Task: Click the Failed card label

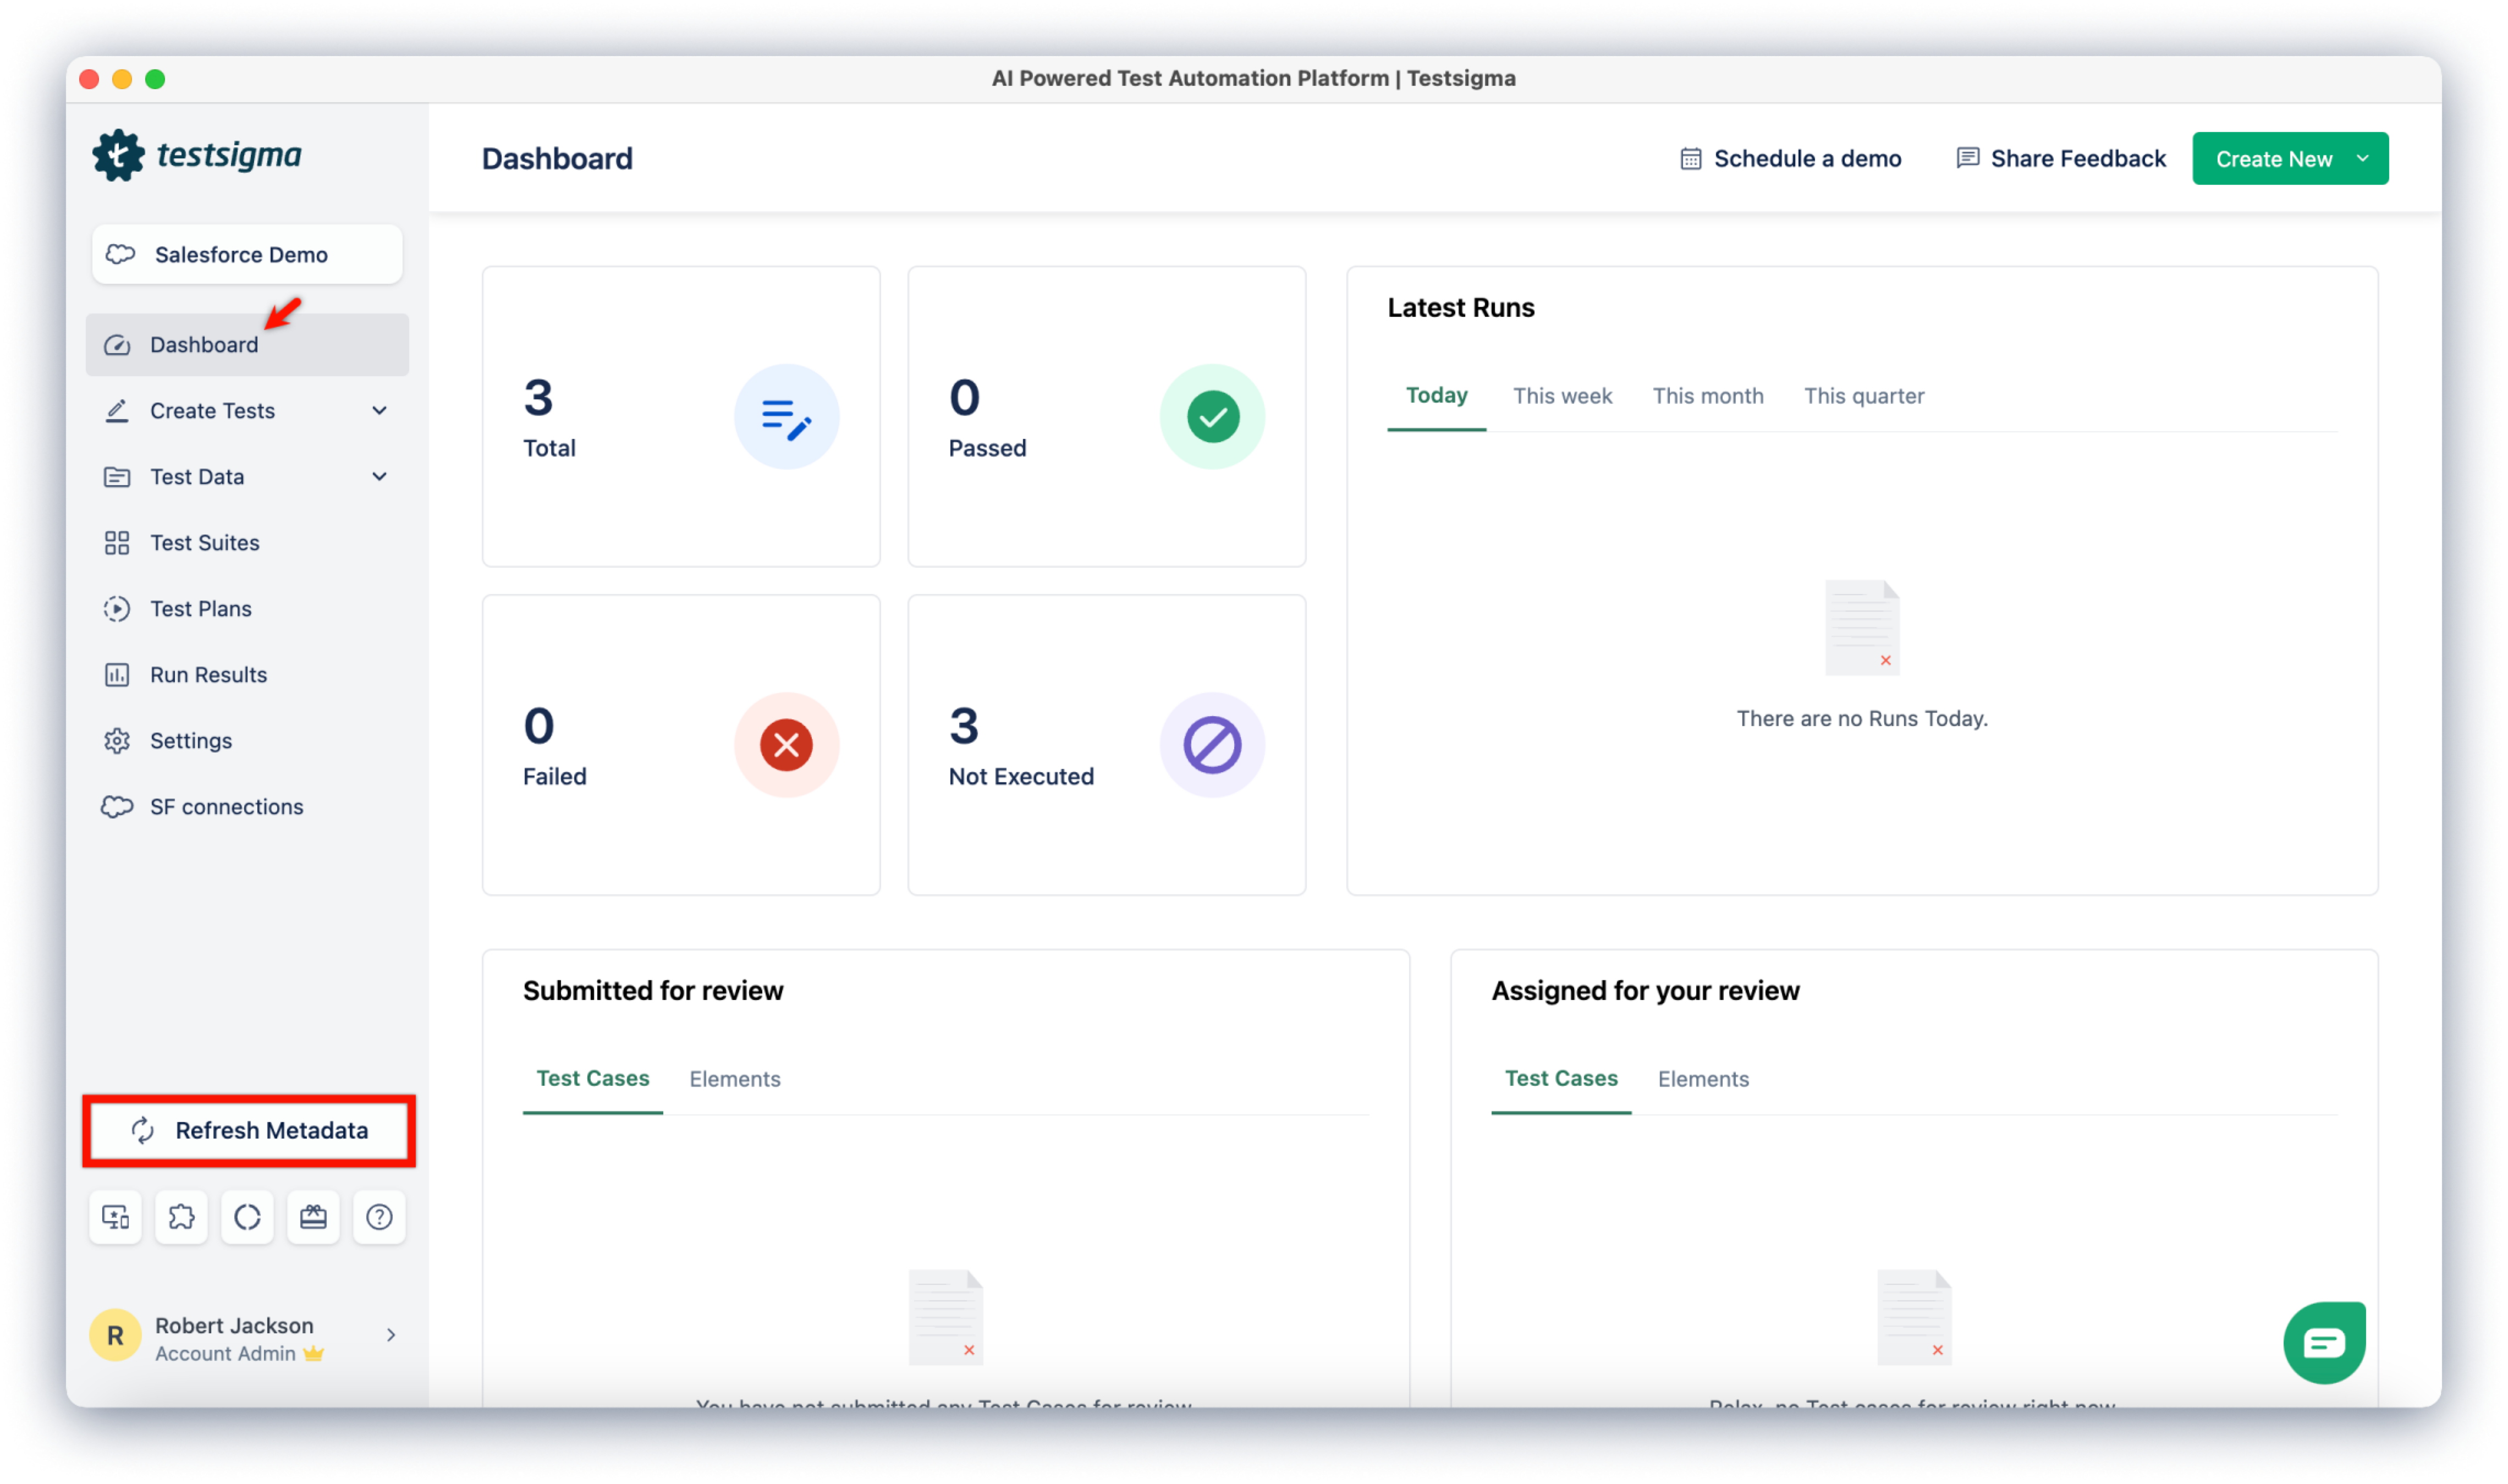Action: [555, 777]
